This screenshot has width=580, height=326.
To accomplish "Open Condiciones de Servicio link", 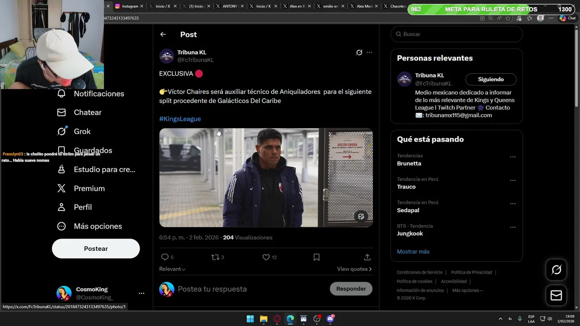I will click(420, 272).
